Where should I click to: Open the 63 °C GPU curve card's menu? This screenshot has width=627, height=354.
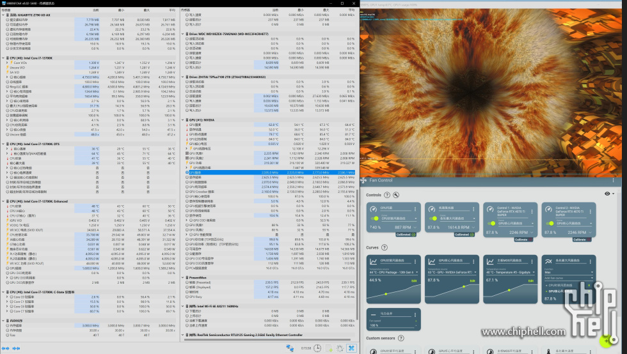pyautogui.click(x=473, y=261)
